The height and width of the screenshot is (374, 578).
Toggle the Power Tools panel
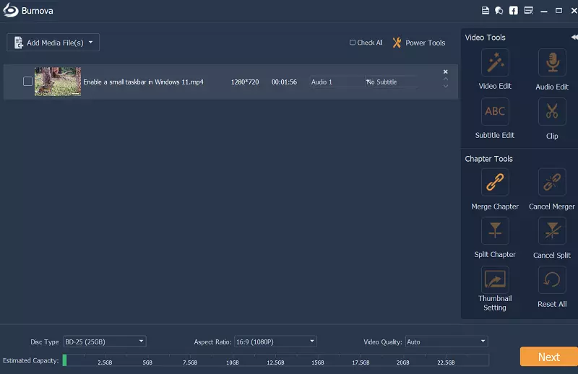click(x=419, y=43)
